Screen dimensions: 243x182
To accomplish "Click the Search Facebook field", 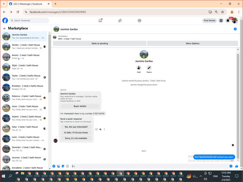I will click(29, 20).
